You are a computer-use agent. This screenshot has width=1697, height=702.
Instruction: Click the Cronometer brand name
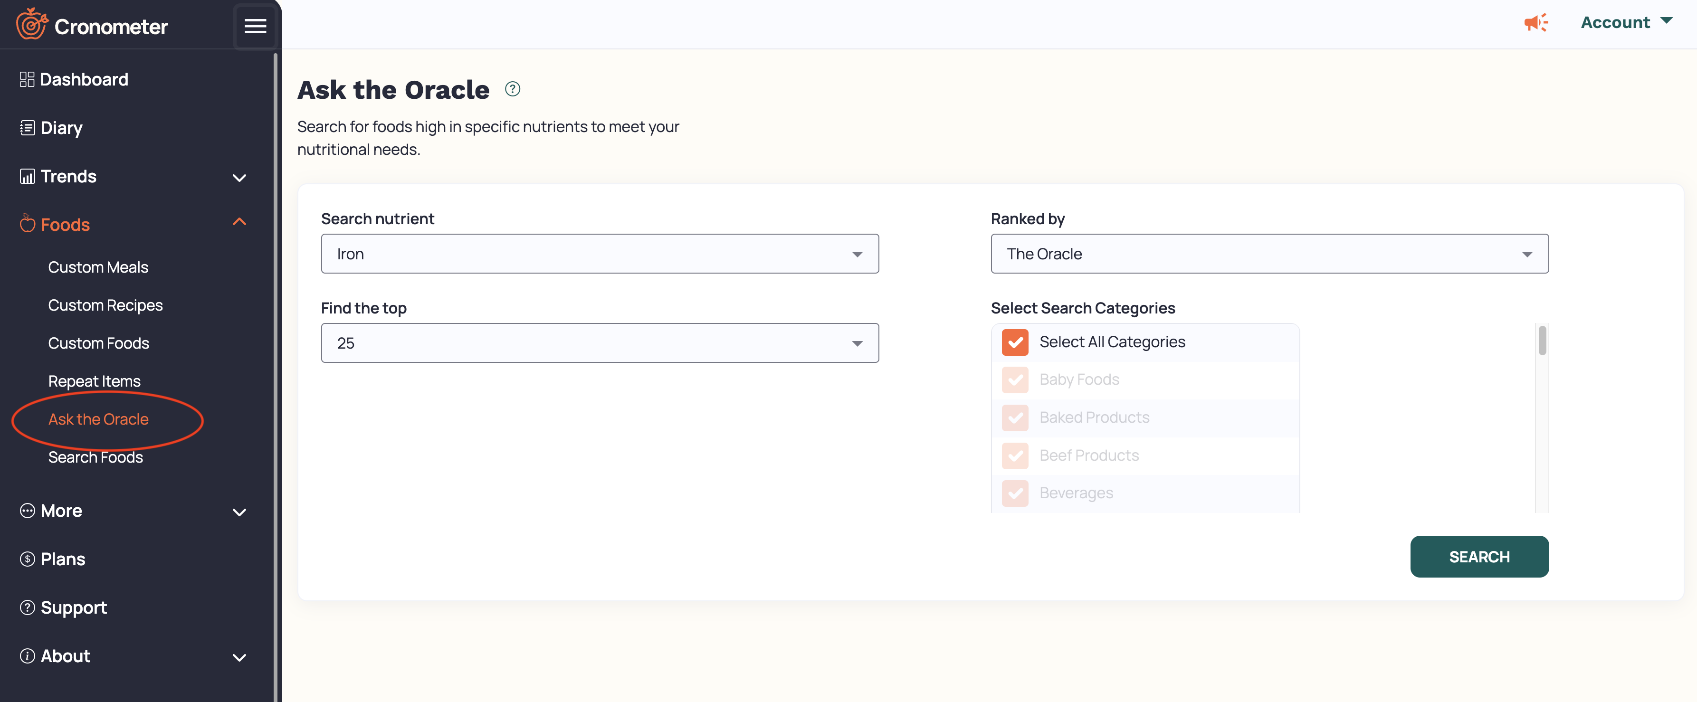111,27
